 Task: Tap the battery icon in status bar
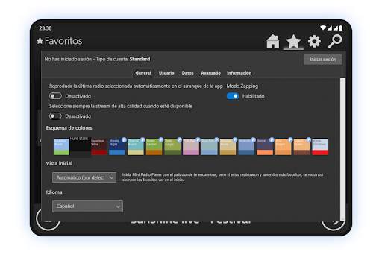coord(340,28)
